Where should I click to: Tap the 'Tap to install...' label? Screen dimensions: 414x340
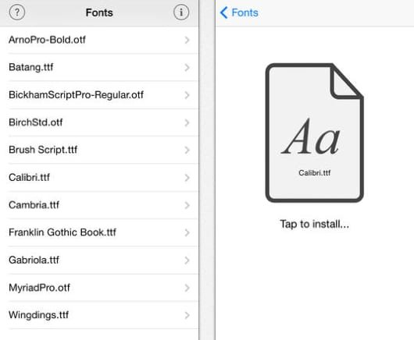point(315,224)
